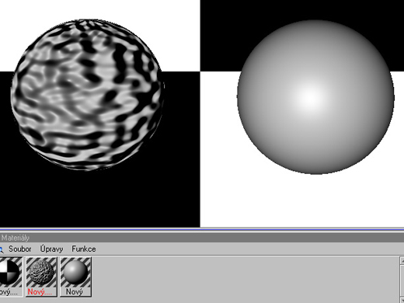
Task: Click the materials panel scrollbar track
Action: pos(402,281)
